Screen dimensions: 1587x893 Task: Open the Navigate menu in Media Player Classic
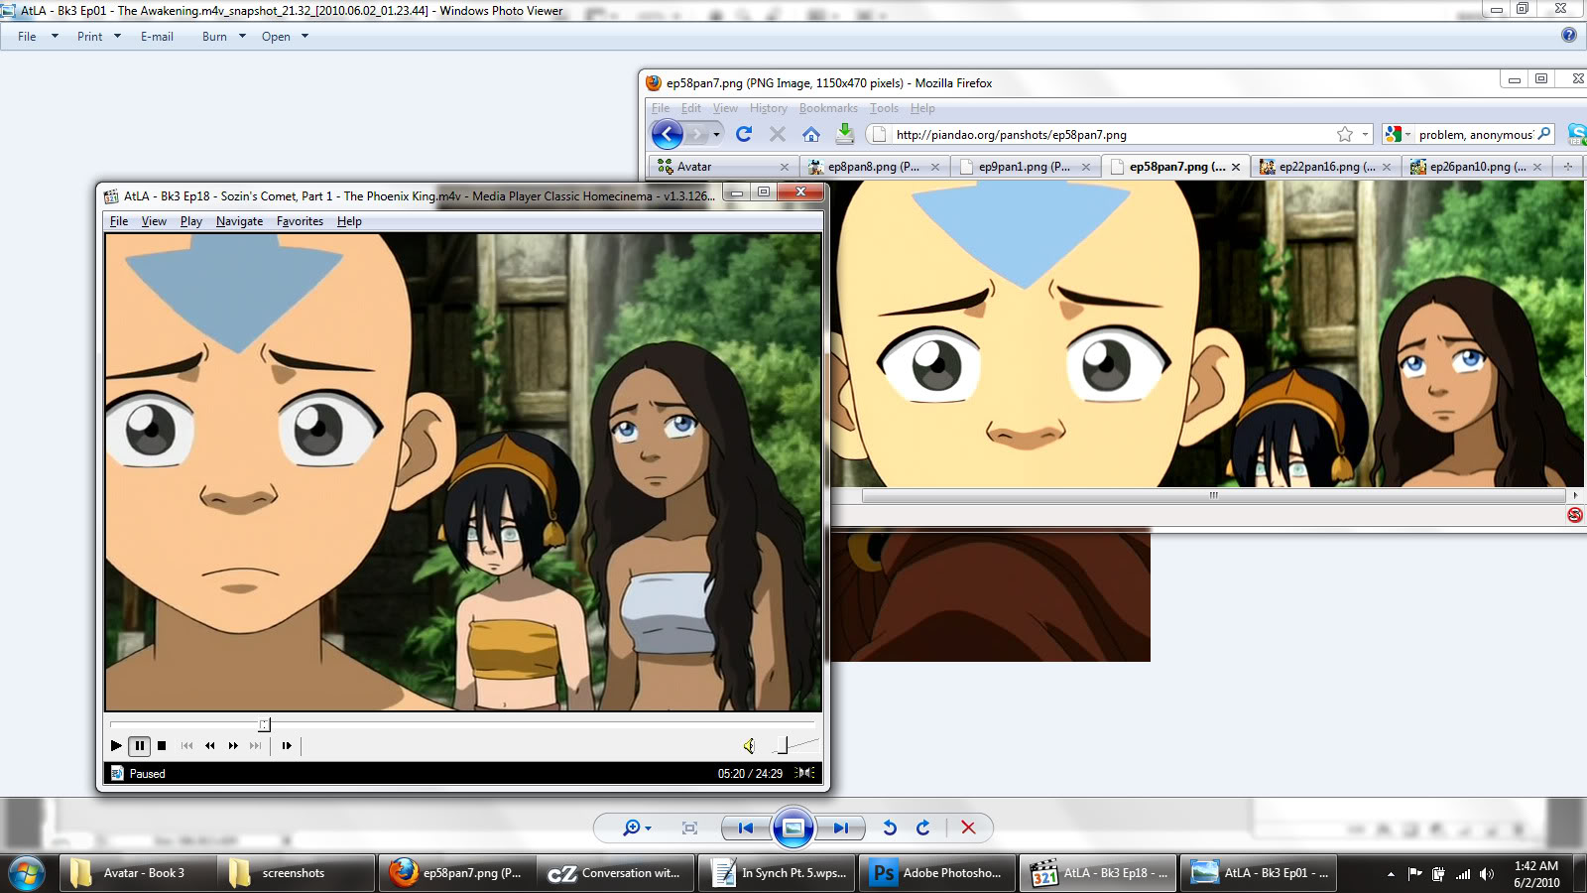point(239,221)
